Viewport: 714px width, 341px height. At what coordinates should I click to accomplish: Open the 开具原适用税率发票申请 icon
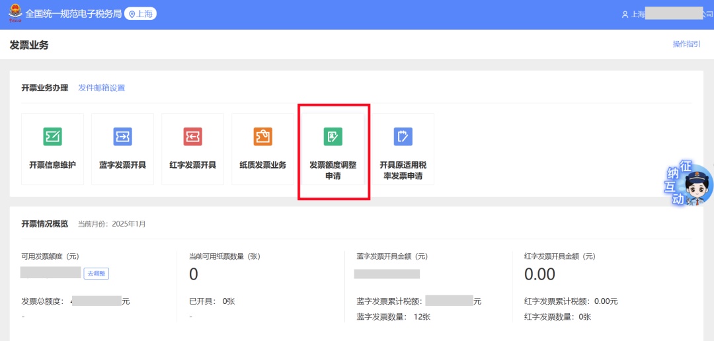(x=403, y=137)
